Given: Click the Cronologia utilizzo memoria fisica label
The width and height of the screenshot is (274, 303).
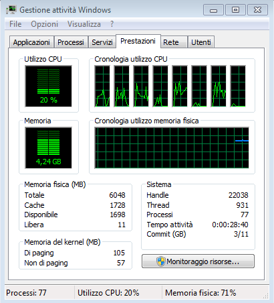Looking at the screenshot, I should (x=146, y=121).
